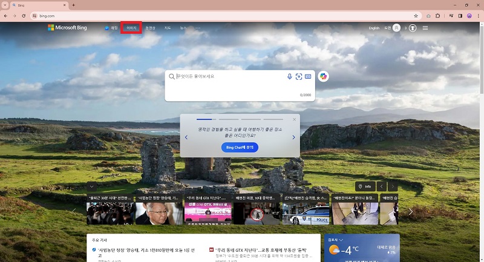Show more Bing services via ellipsis
This screenshot has height=262, width=484.
click(198, 28)
